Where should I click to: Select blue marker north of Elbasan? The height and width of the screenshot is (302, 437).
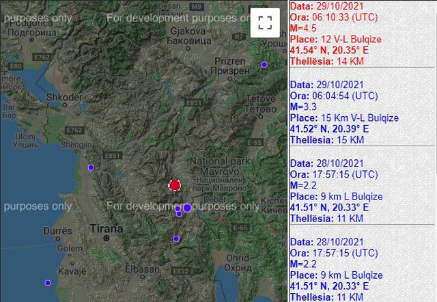tap(176, 238)
